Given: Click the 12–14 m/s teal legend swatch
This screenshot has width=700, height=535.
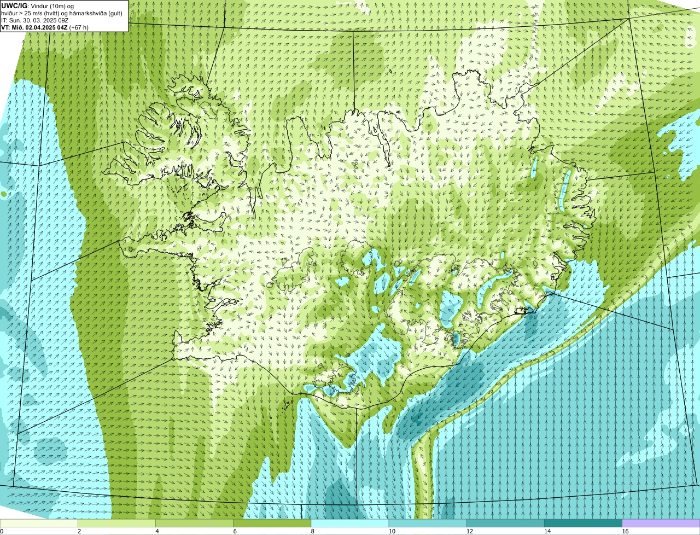Looking at the screenshot, I should [505, 523].
